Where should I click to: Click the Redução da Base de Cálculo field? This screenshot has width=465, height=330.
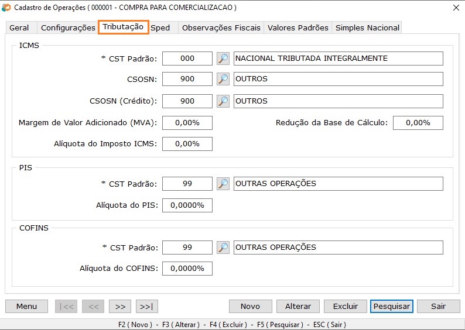coord(418,123)
